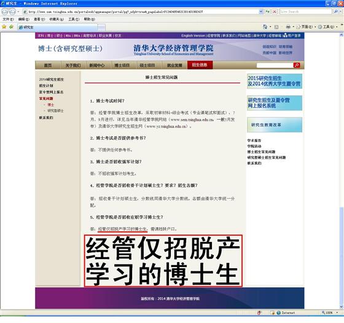This screenshot has height=323, width=344.
Task: Expand the address bar history dropdown
Action: 261,12
